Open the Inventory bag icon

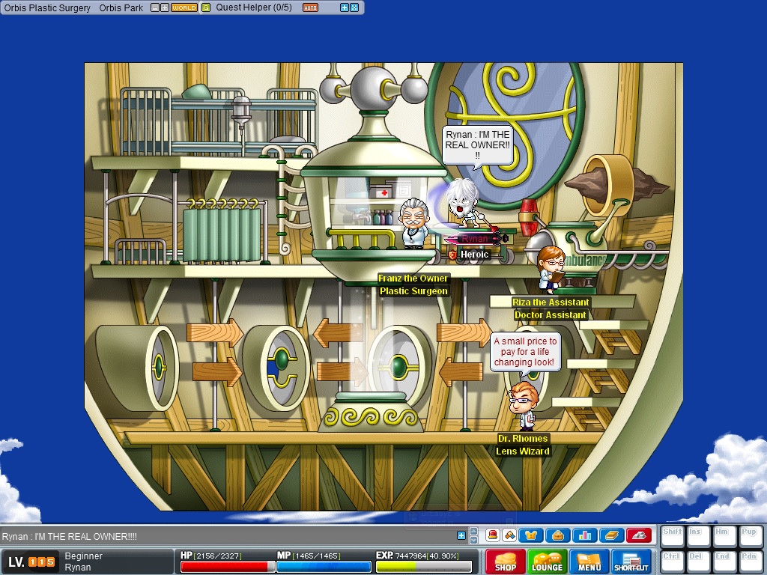click(x=557, y=535)
